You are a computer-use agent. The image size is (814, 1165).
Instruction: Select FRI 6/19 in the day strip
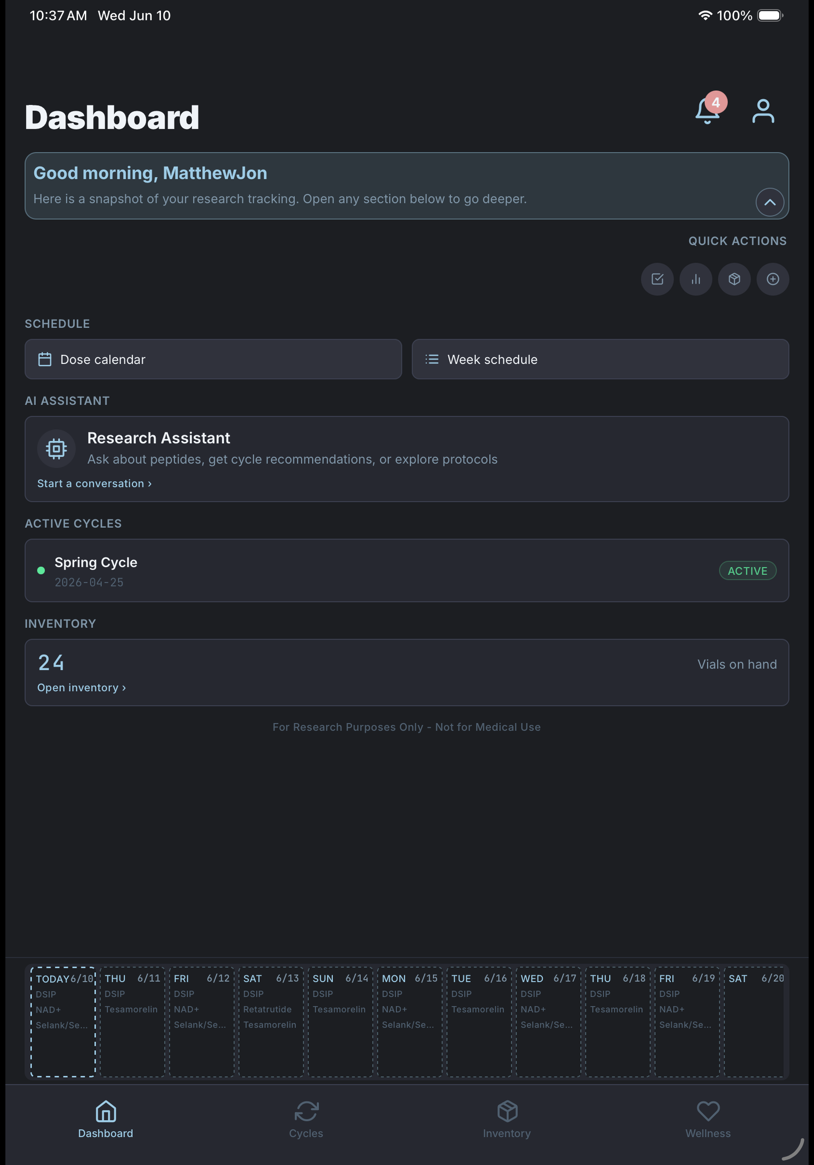click(x=687, y=1022)
